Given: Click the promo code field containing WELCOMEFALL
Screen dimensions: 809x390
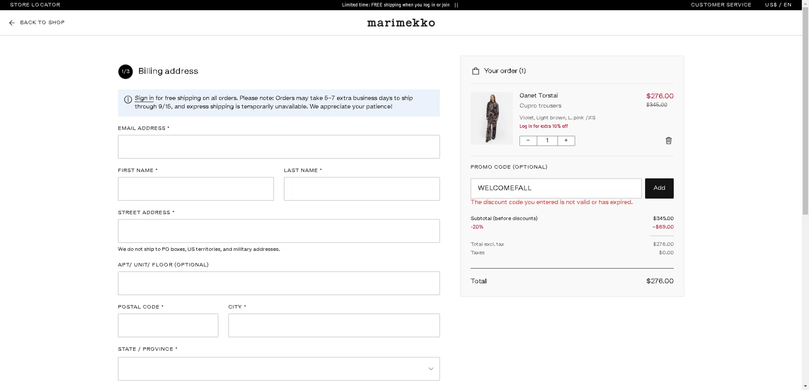Looking at the screenshot, I should click(x=556, y=188).
